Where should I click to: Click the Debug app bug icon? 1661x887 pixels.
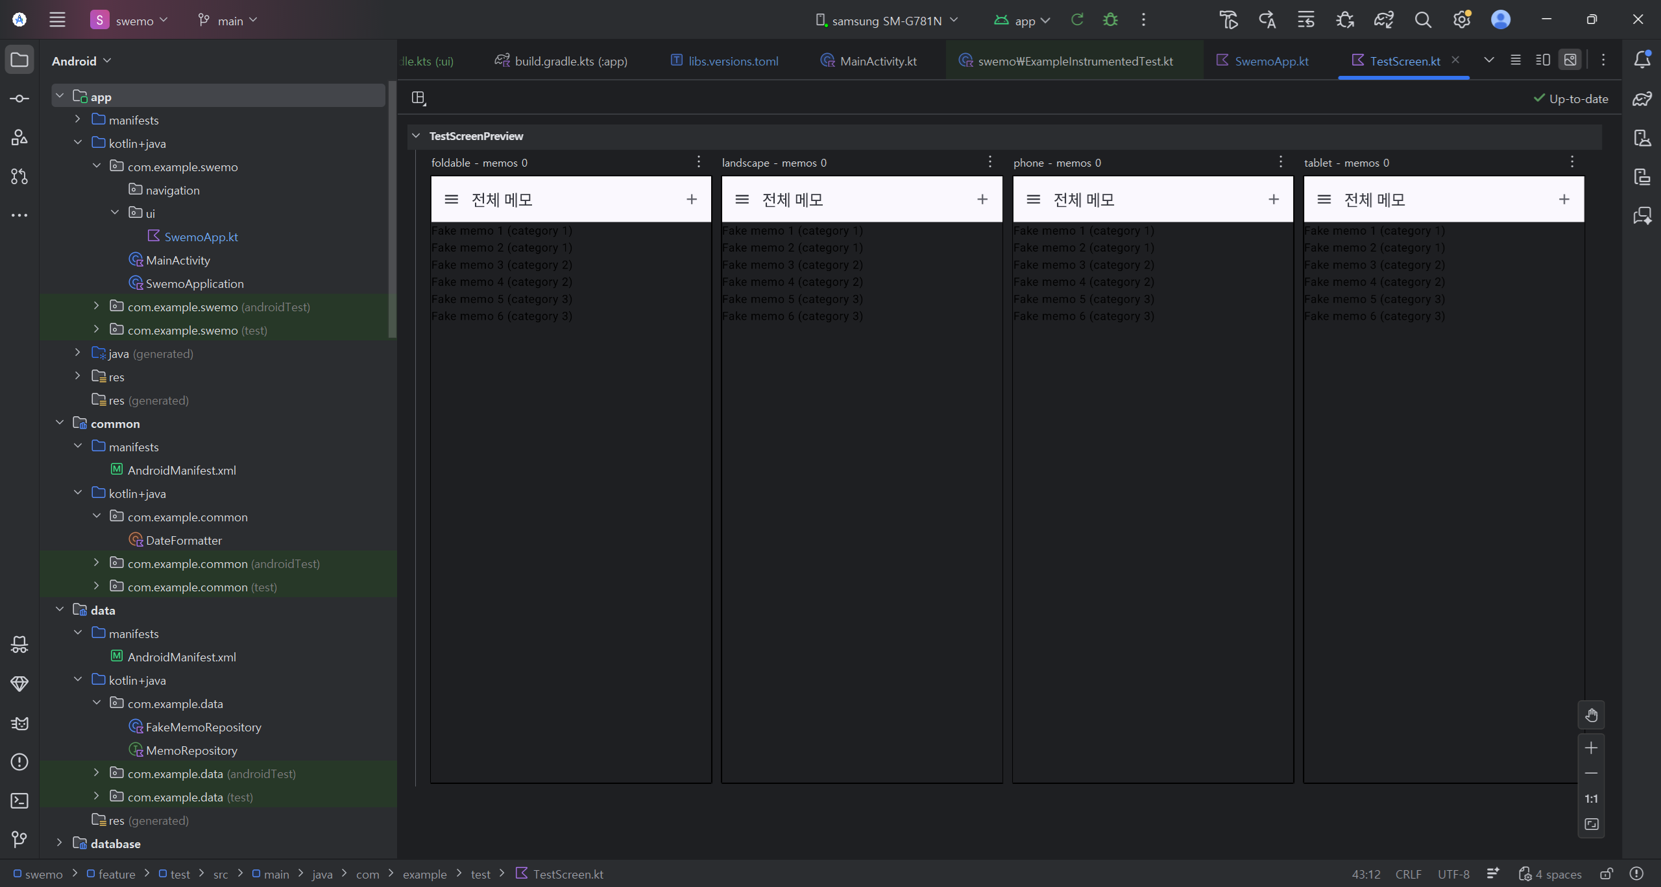pyautogui.click(x=1110, y=20)
